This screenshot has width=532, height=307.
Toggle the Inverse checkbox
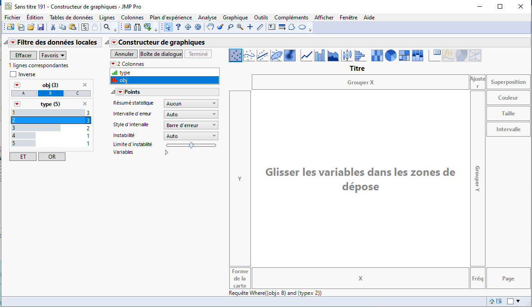[13, 74]
